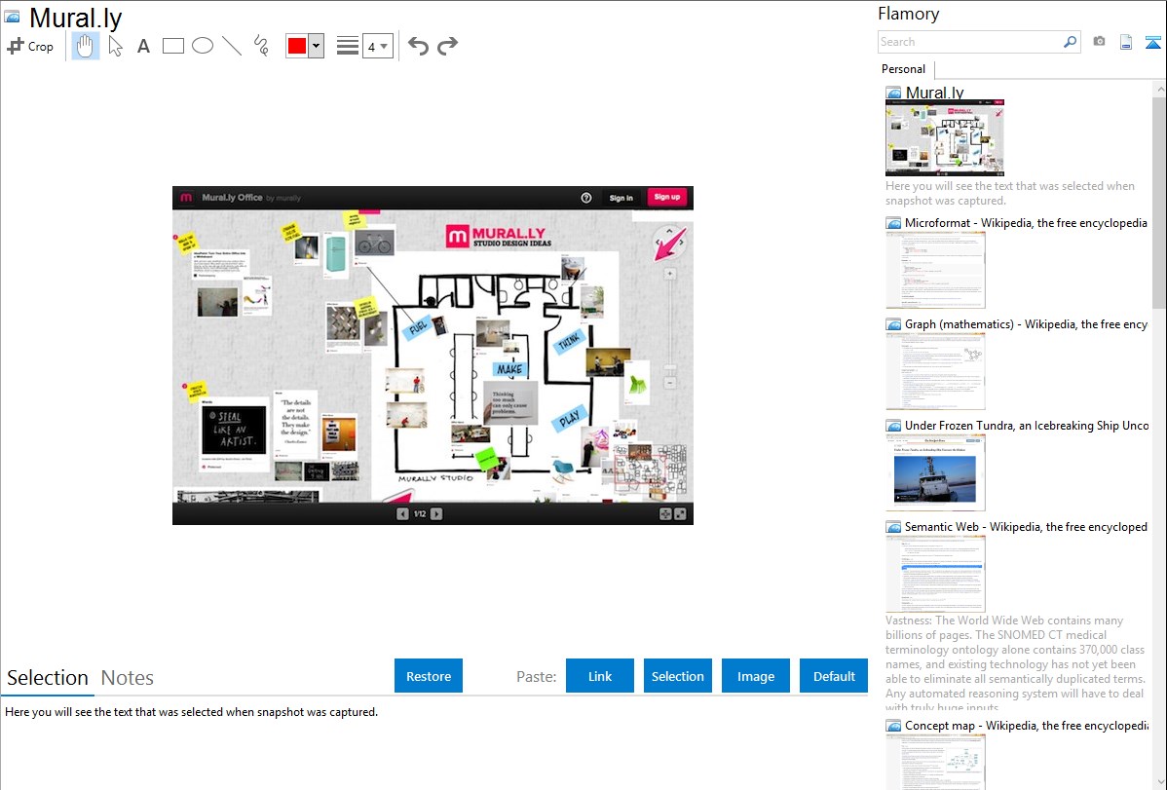Undo the last annotation
This screenshot has height=790, width=1167.
tap(418, 46)
